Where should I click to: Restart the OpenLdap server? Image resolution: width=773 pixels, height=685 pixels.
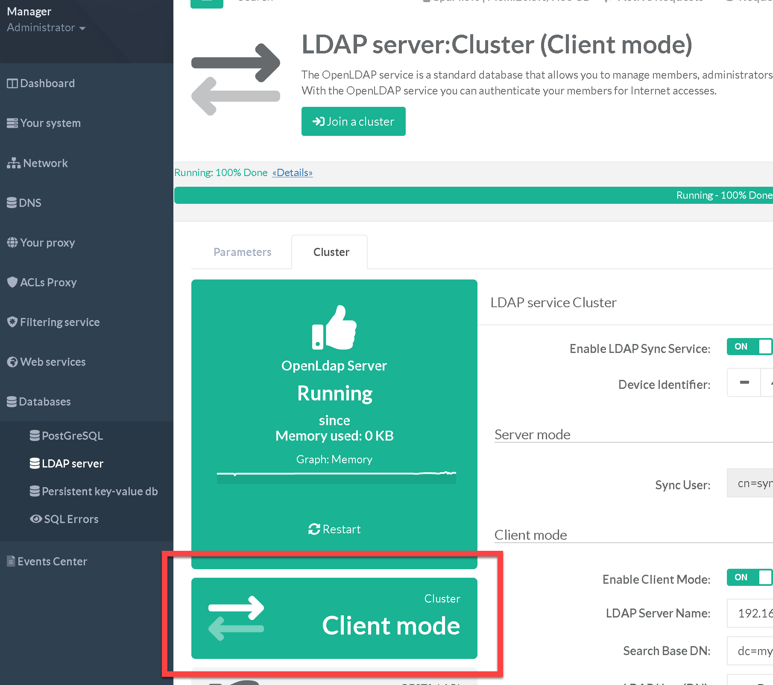pyautogui.click(x=334, y=529)
